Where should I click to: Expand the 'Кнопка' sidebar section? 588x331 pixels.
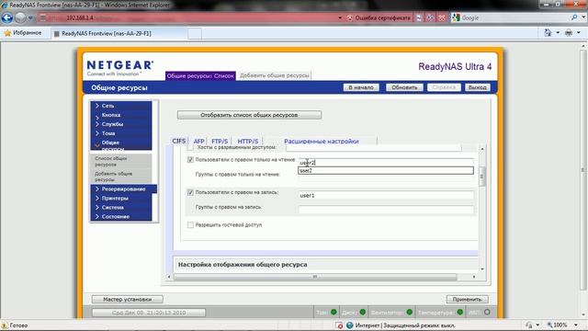tap(120, 115)
